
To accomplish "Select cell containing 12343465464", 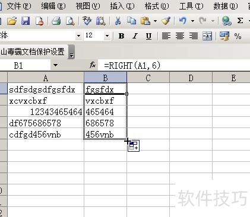I will [x=46, y=111].
